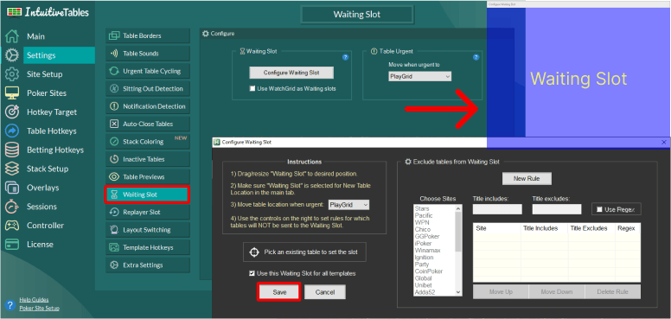Click the Overlays icon
671x319 pixels.
coord(11,188)
